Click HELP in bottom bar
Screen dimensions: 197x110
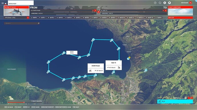76,107
